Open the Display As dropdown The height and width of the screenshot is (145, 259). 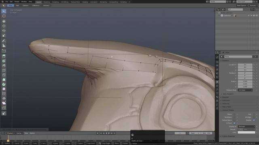point(246,126)
